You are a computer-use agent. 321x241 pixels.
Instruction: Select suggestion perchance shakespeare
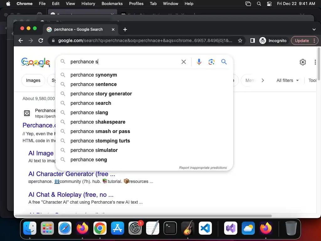coord(144,122)
